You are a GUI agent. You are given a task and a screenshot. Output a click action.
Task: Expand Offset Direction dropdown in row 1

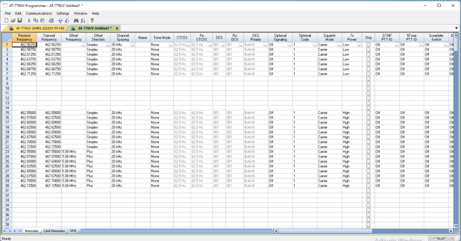pos(107,45)
